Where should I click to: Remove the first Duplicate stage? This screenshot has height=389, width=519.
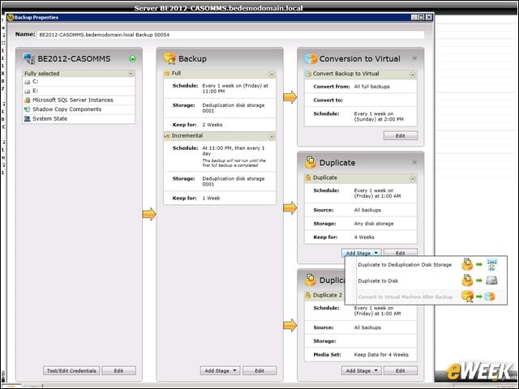[x=414, y=162]
